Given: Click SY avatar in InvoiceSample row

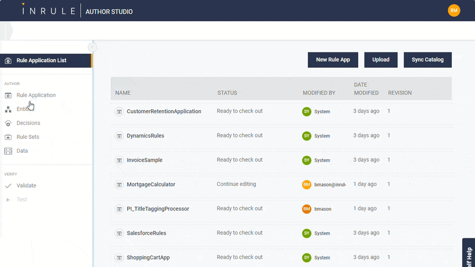Looking at the screenshot, I should click(307, 160).
